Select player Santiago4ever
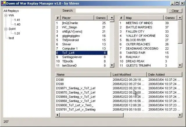186x127 pixels. point(82,57)
